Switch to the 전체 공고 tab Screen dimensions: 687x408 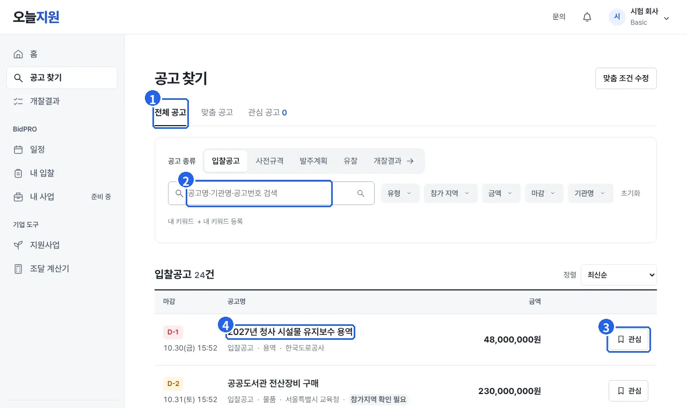(x=170, y=113)
